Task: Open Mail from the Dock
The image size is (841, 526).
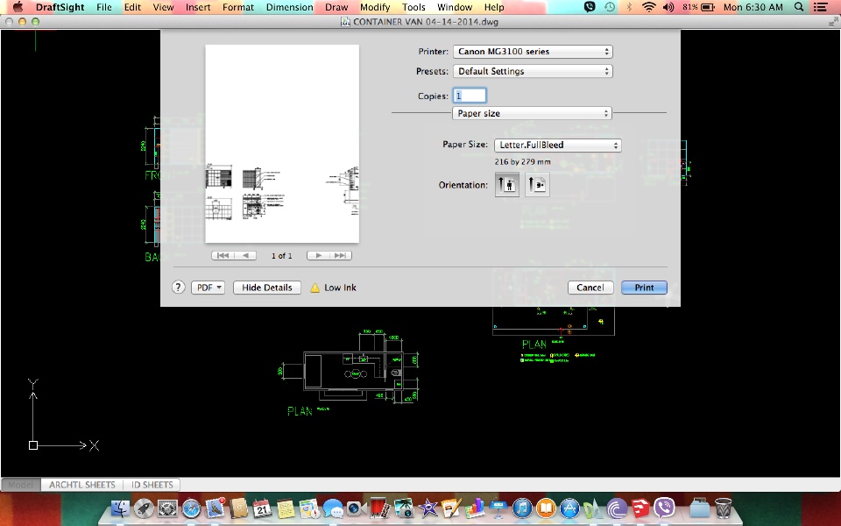Action: coord(215,508)
